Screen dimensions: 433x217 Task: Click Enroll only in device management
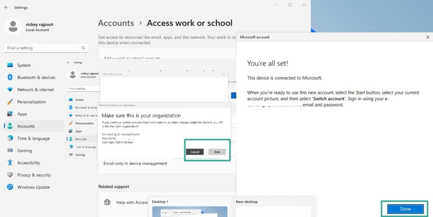tap(135, 163)
